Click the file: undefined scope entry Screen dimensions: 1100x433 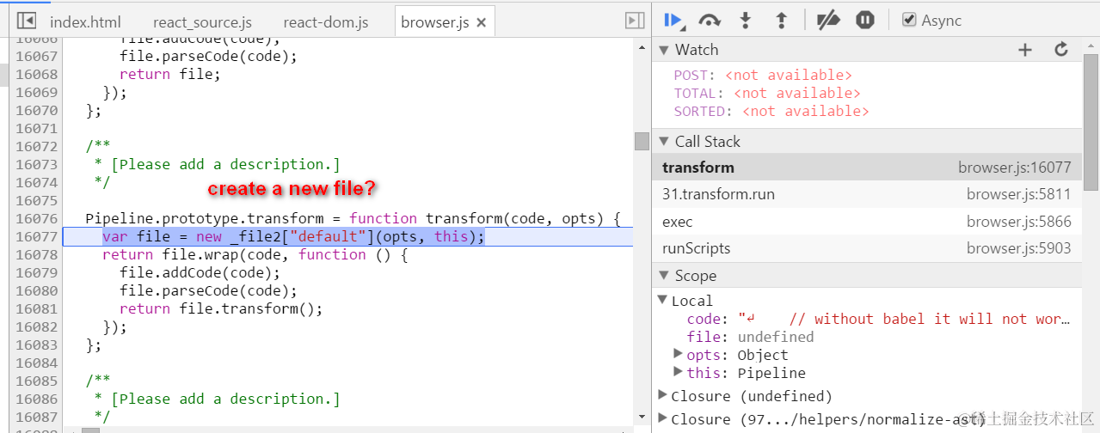tap(750, 337)
